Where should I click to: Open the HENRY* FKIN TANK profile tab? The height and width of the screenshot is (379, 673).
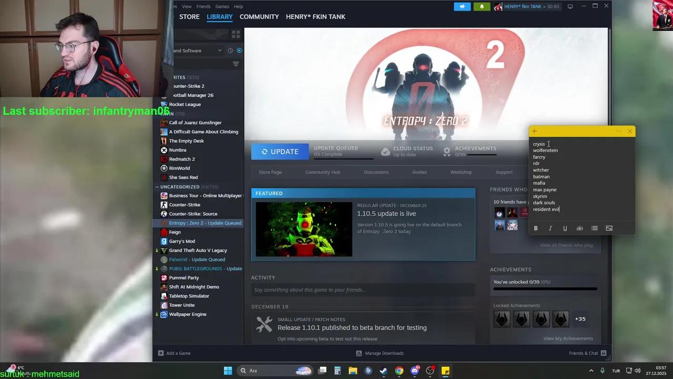click(315, 17)
